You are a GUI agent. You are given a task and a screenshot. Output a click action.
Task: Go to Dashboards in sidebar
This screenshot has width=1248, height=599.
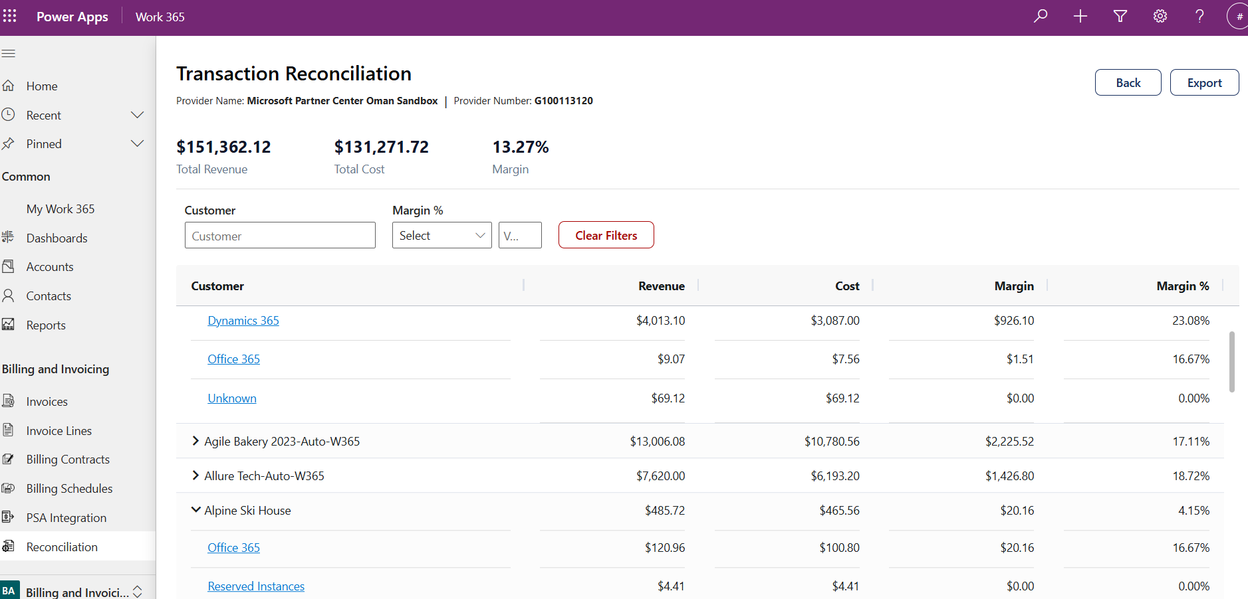[57, 238]
